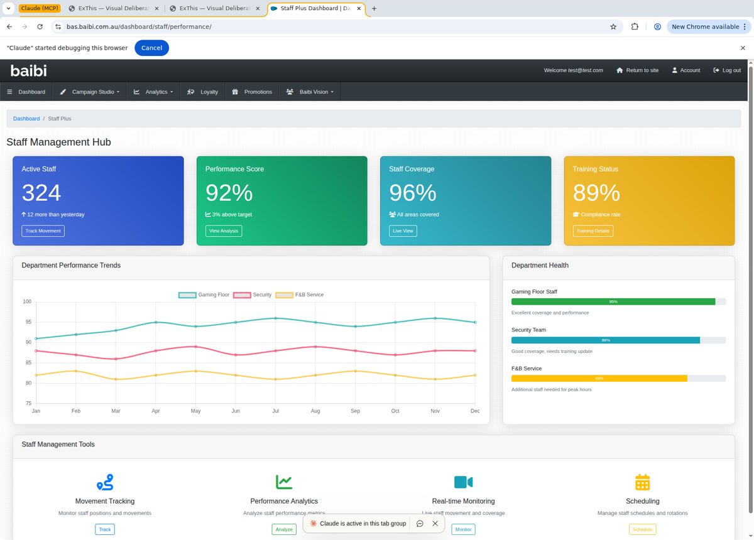
Task: Open the Analytics dropdown menu
Action: pos(153,92)
